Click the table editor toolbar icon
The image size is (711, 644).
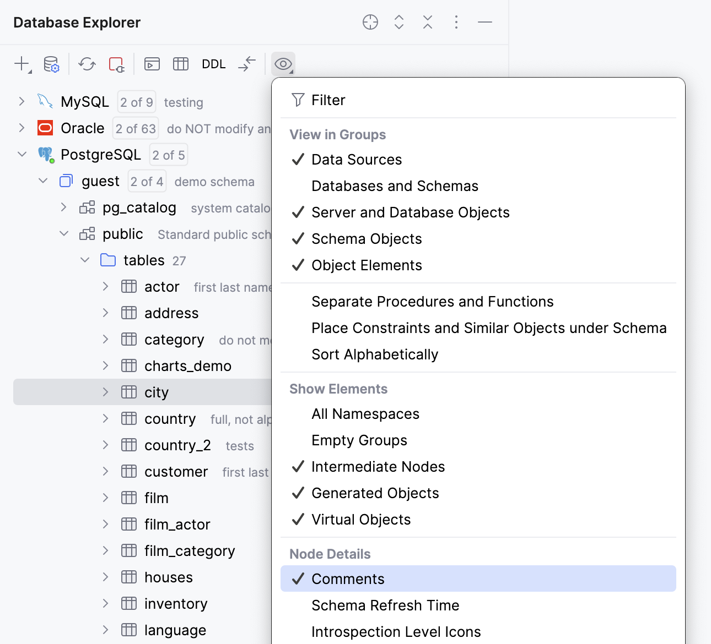coord(181,64)
